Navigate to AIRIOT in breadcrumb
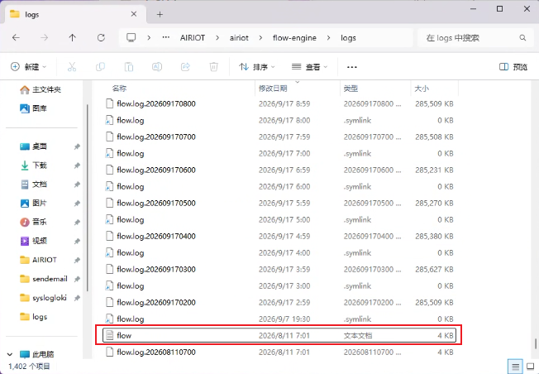539x374 pixels. click(193, 38)
